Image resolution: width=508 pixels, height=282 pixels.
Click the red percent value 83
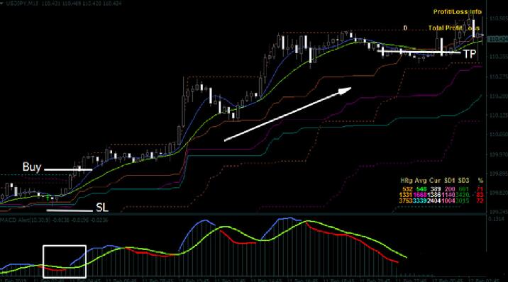click(x=480, y=195)
